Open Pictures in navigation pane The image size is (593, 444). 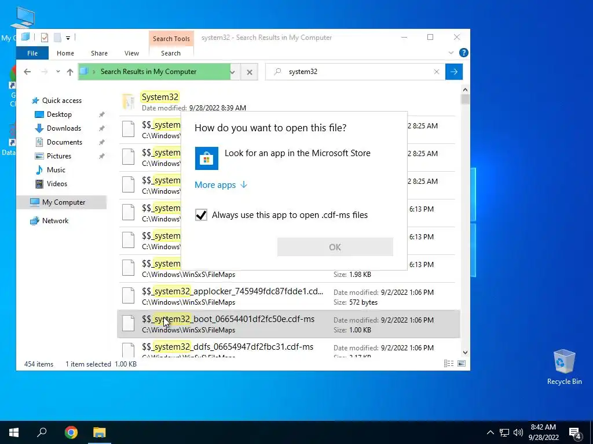point(58,156)
